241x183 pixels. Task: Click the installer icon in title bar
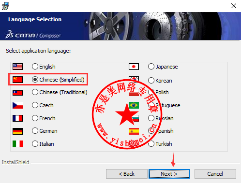click(x=5, y=6)
